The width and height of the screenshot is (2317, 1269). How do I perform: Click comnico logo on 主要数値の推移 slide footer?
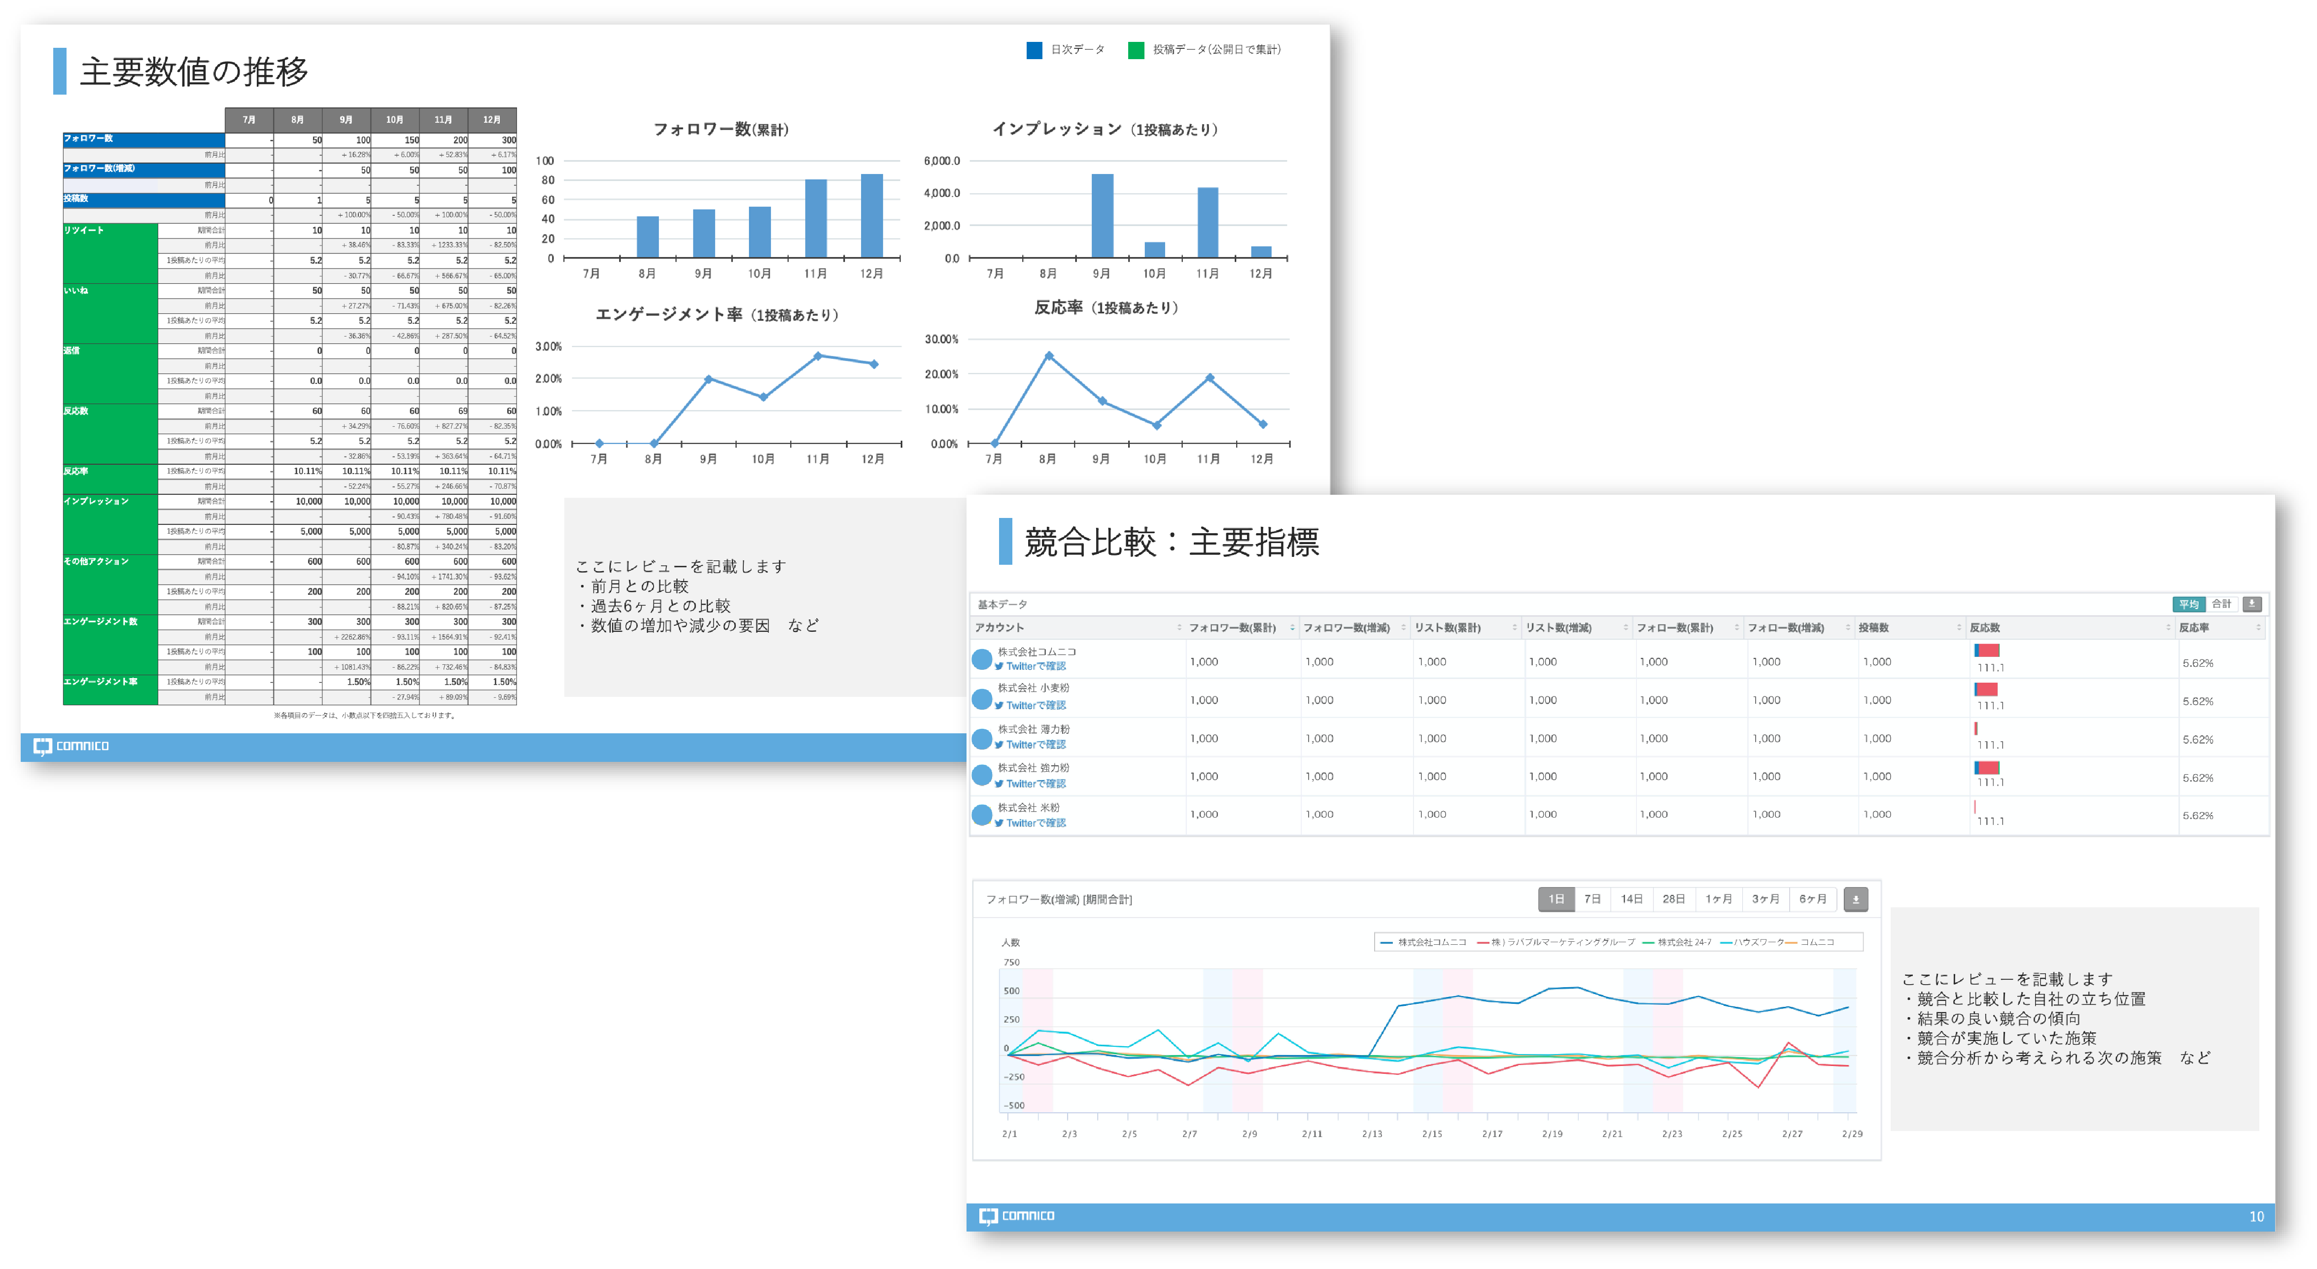tap(71, 746)
